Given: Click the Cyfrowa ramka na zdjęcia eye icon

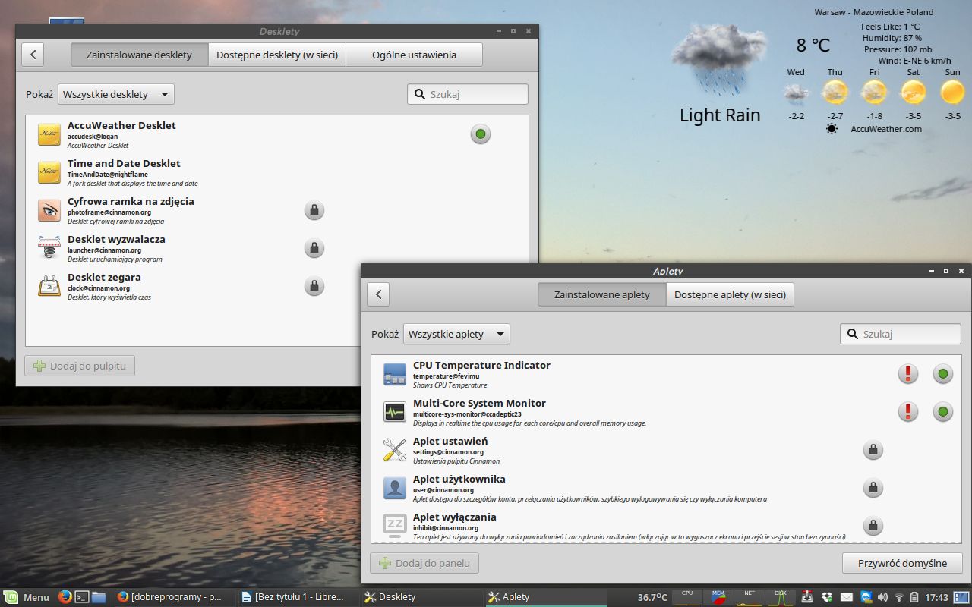Looking at the screenshot, I should [49, 210].
